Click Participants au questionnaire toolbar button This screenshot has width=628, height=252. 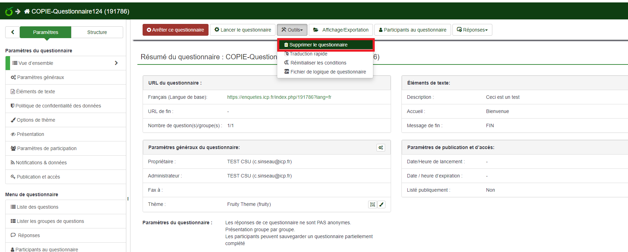[x=413, y=30]
